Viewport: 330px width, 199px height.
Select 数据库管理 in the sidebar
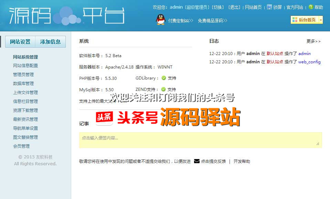[x=23, y=83]
